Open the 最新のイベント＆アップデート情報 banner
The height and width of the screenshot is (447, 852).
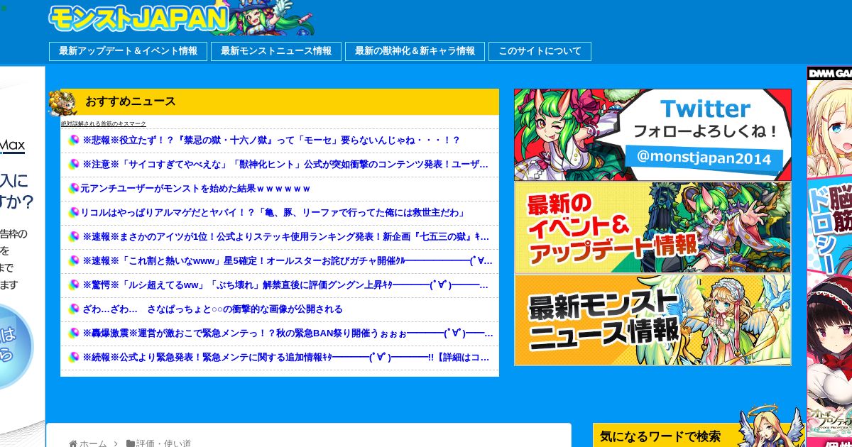652,228
